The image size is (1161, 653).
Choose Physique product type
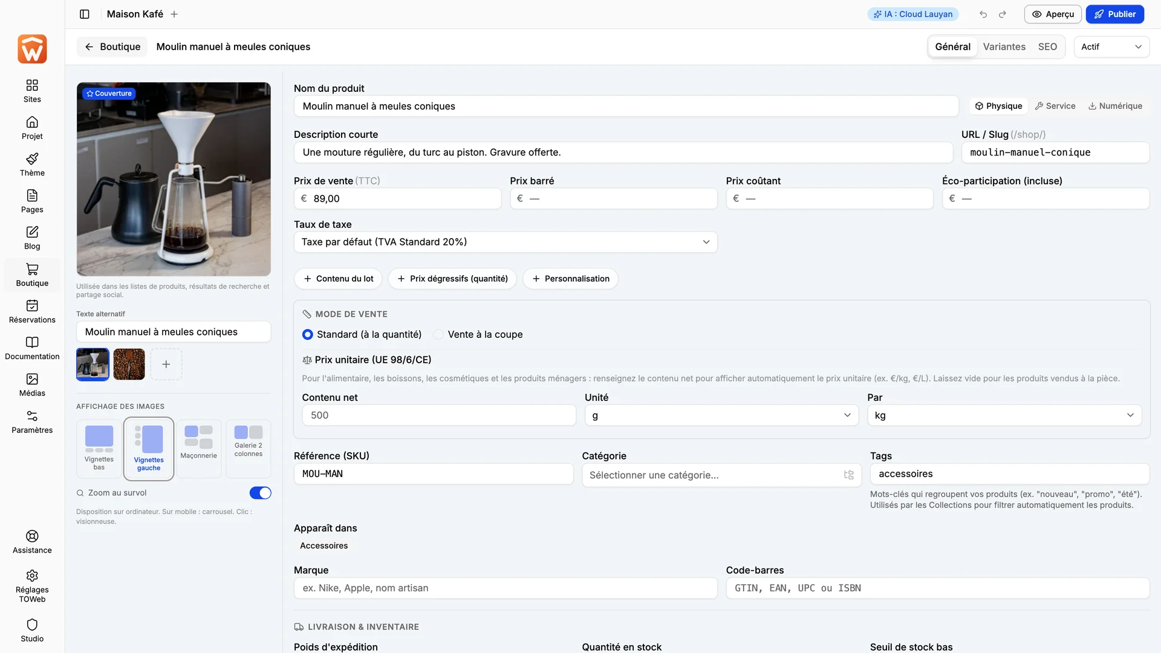pos(998,106)
